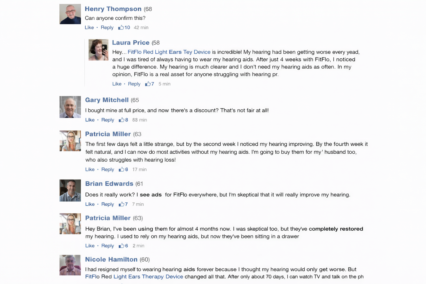Viewport: 426px width, 284px height.
Task: Reply to Laura Price's comment
Action: point(134,84)
